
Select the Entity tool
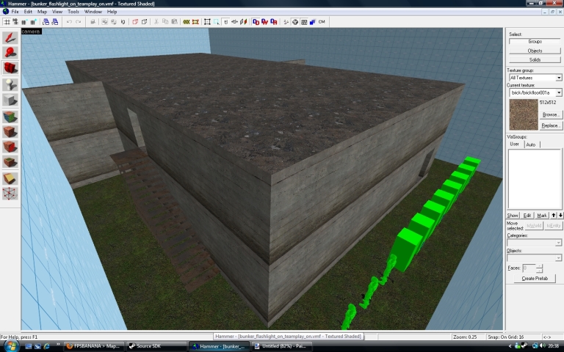[10, 84]
